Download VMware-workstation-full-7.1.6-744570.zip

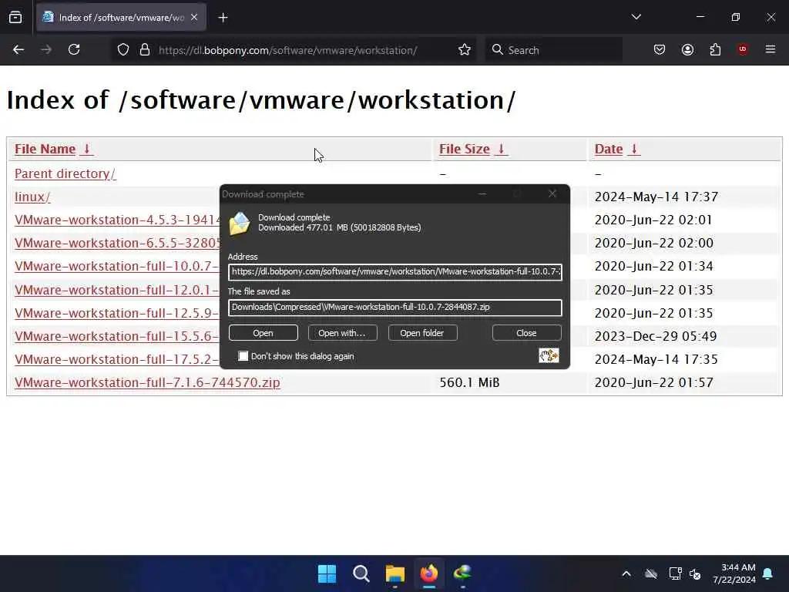click(147, 382)
